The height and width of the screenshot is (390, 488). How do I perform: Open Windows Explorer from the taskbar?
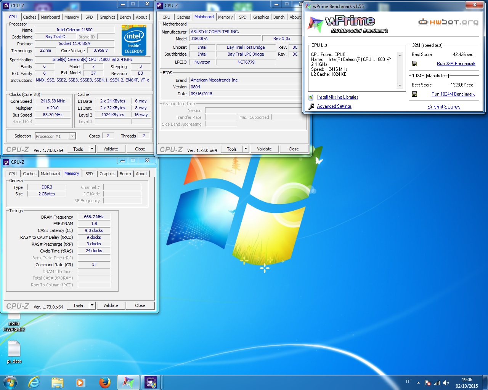click(x=58, y=382)
